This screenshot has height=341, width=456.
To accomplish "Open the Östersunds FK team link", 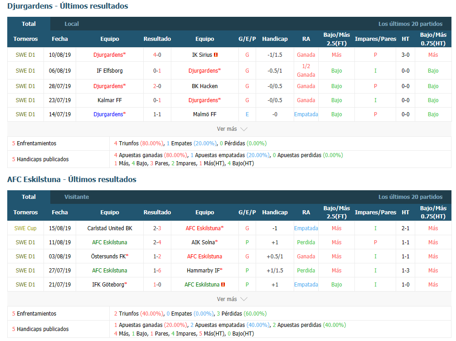I will [x=108, y=257].
